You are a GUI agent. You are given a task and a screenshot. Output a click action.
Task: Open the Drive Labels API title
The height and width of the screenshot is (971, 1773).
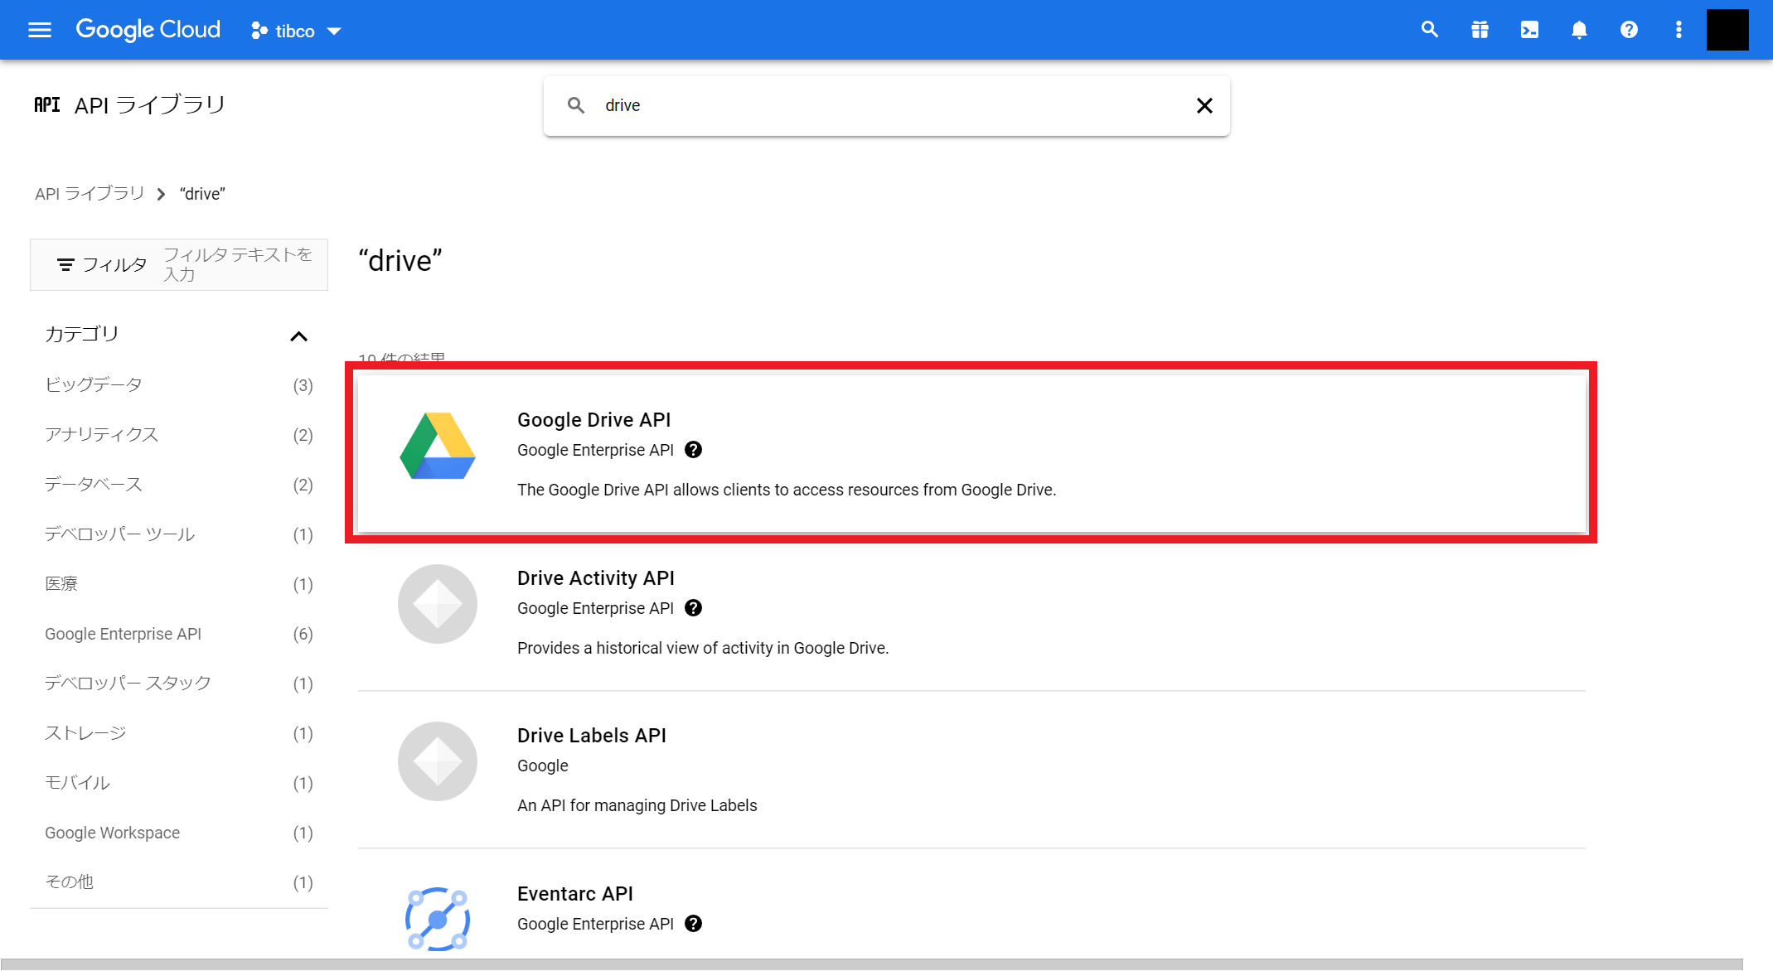point(591,736)
